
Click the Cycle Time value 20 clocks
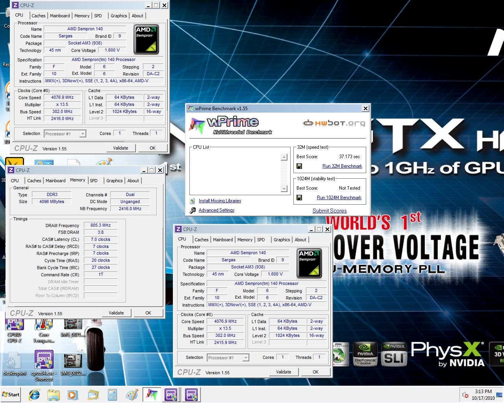pyautogui.click(x=100, y=260)
